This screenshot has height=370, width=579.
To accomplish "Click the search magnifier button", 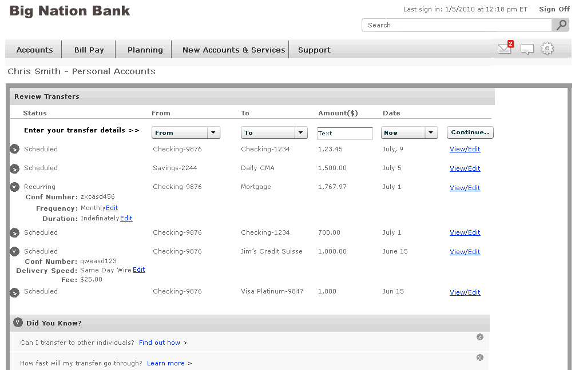I will (561, 25).
